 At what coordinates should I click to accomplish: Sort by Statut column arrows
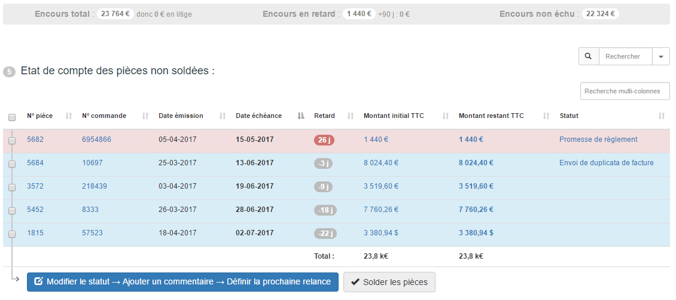pos(662,116)
